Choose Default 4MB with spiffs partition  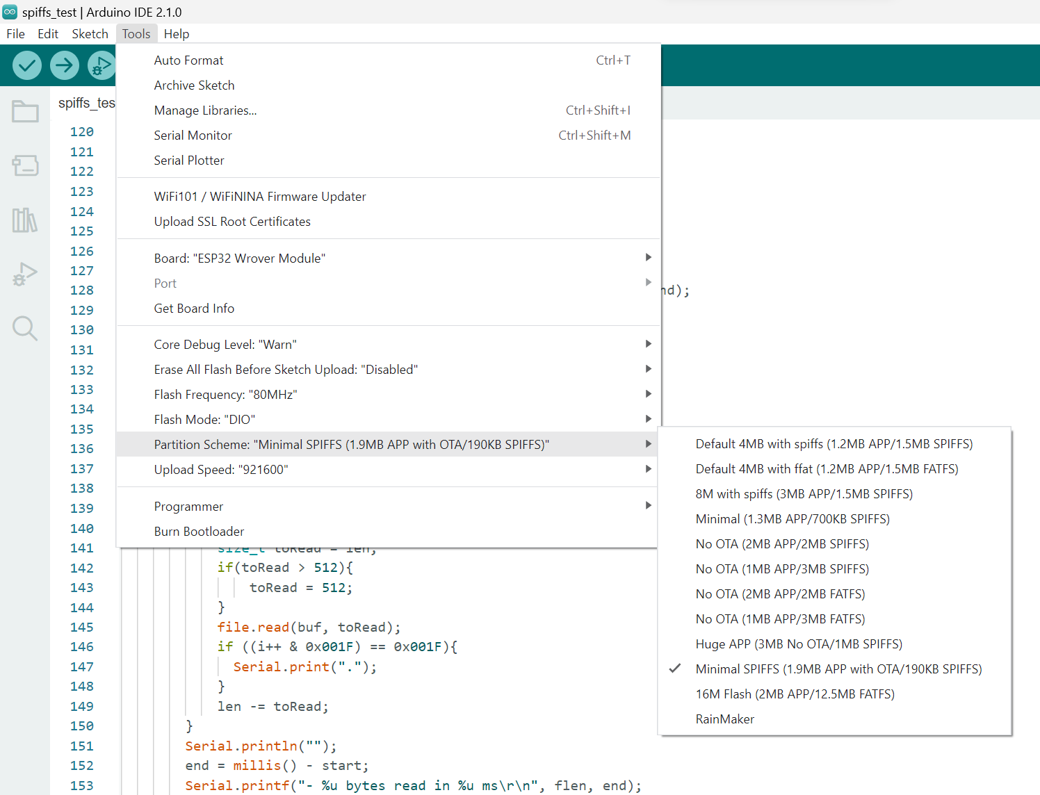(x=834, y=444)
